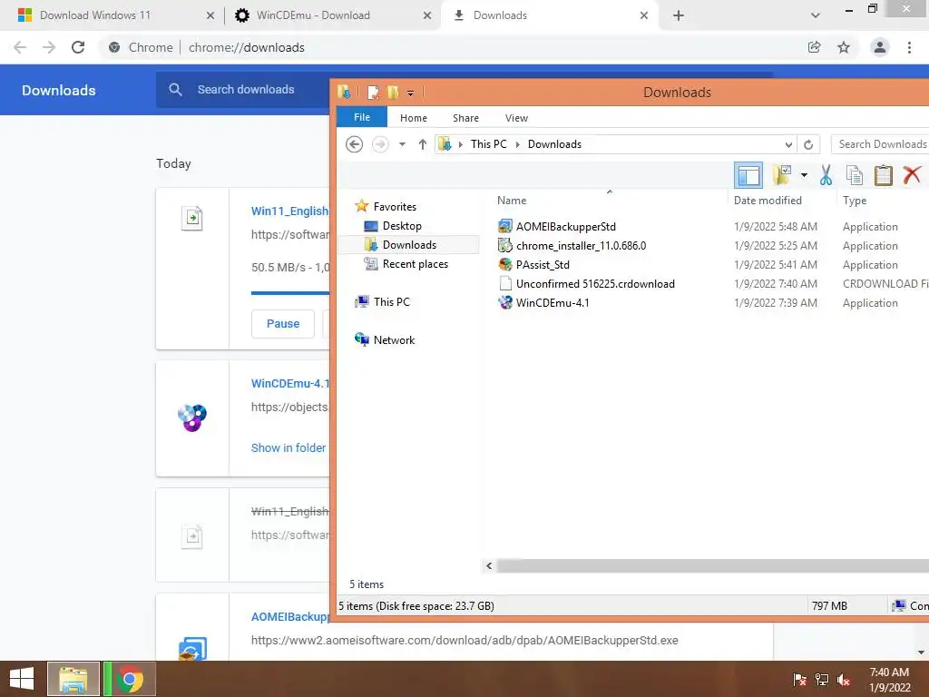Viewport: 929px width, 697px height.
Task: Switch to the WinCDEmu - Download tab
Action: pyautogui.click(x=313, y=15)
